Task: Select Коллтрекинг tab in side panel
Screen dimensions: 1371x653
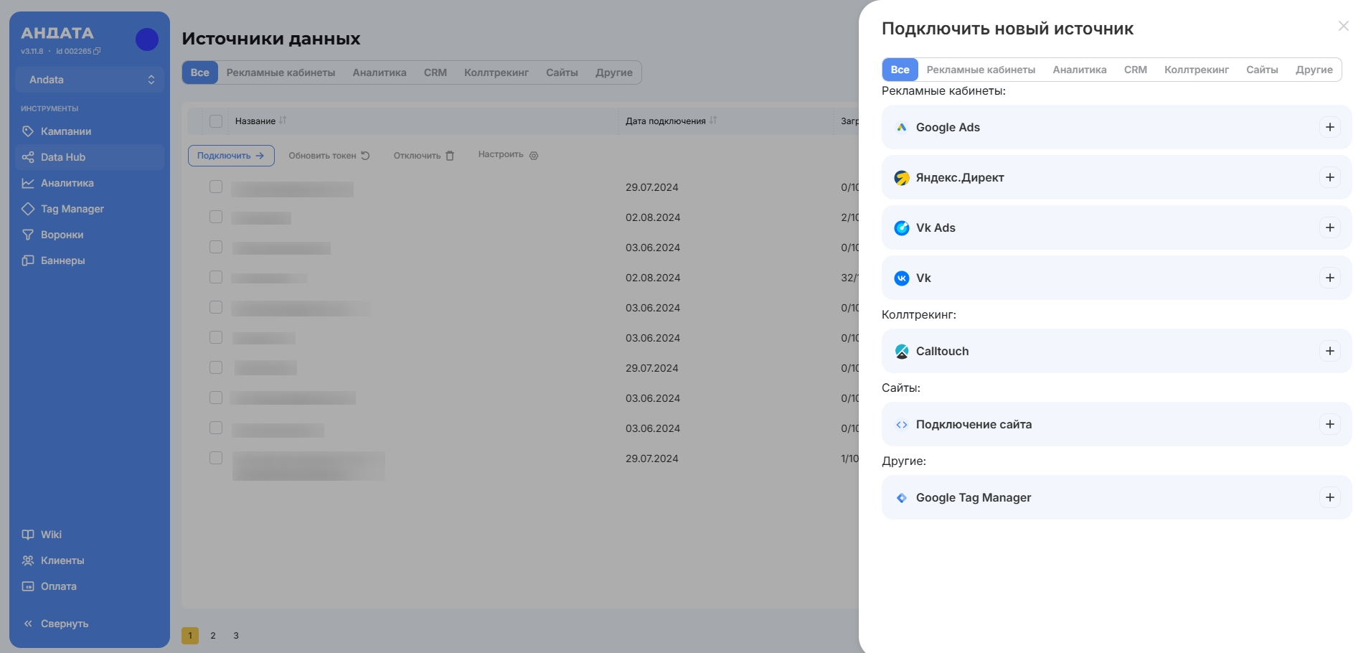Action: [1196, 70]
